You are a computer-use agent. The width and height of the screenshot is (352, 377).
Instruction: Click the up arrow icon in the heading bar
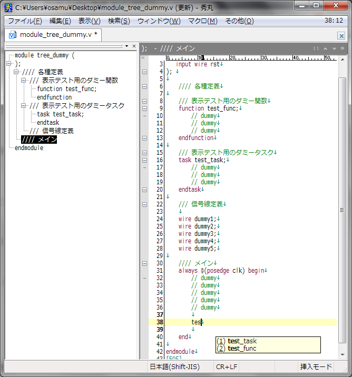click(x=326, y=48)
